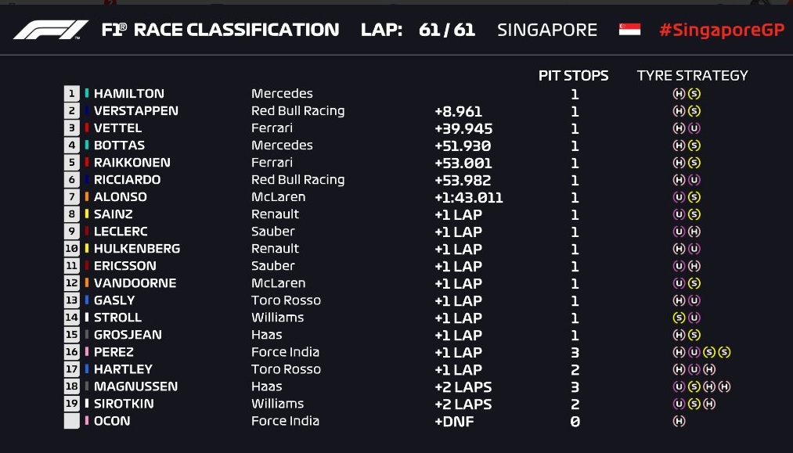Click Ocon's +DNF status
The width and height of the screenshot is (793, 453).
tap(454, 421)
